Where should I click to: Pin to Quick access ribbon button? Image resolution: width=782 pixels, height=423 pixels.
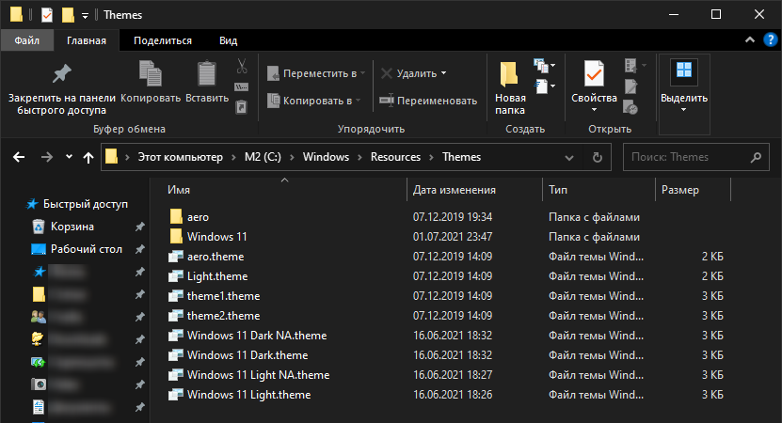coord(62,88)
